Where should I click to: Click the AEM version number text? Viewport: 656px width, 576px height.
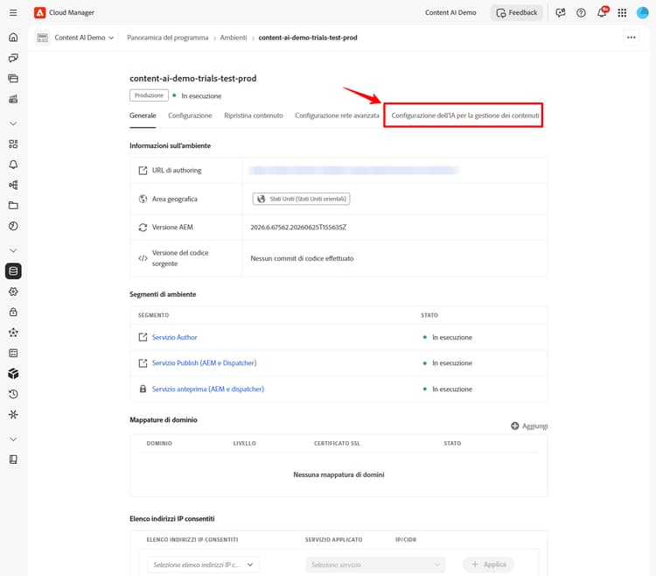298,228
